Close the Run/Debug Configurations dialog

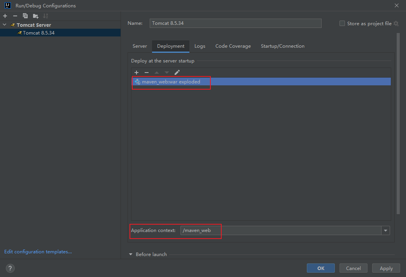tap(396, 5)
